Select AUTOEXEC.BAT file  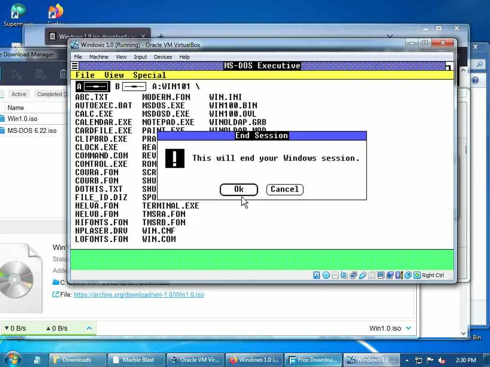103,106
